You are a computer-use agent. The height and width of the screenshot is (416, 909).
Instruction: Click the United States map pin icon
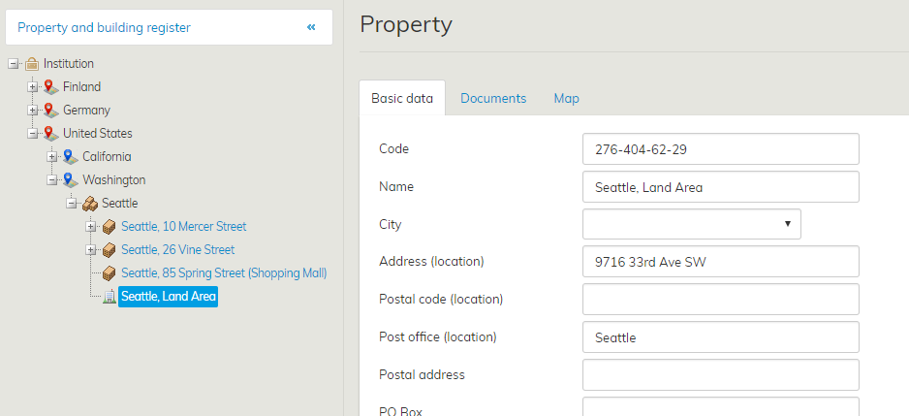[50, 134]
